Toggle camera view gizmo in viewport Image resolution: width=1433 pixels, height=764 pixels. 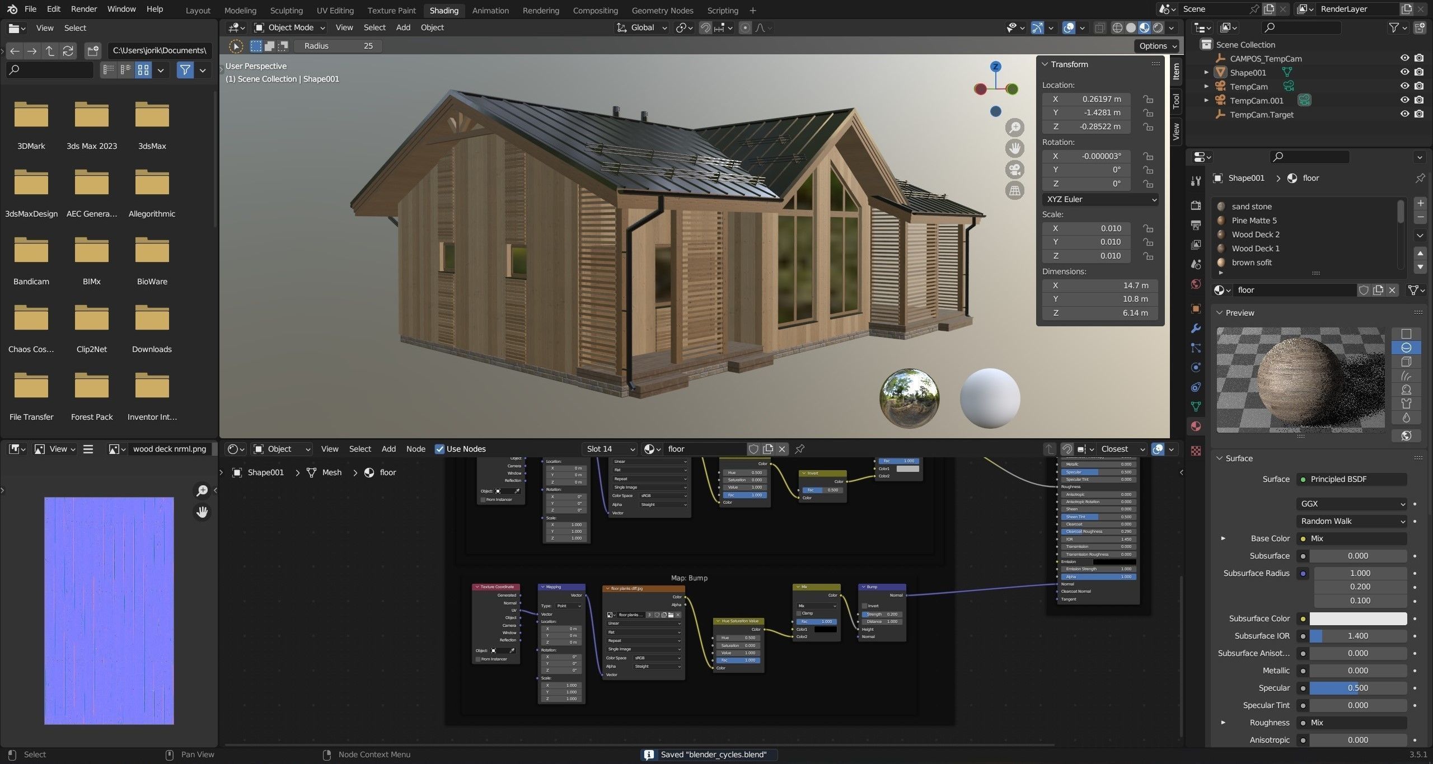[x=1014, y=170]
